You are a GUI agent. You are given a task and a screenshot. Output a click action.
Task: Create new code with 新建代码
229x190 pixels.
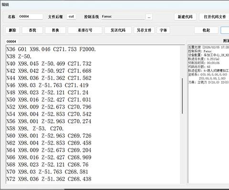185,17
